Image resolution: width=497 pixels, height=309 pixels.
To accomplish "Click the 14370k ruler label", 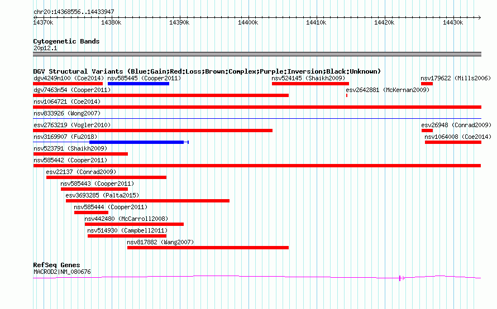I will pos(43,22).
